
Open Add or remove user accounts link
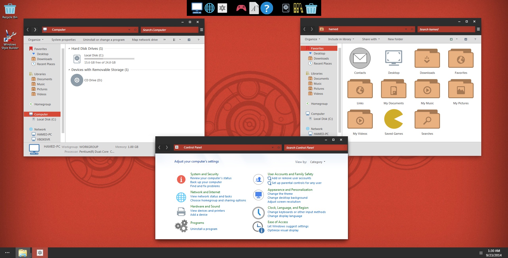point(291,178)
